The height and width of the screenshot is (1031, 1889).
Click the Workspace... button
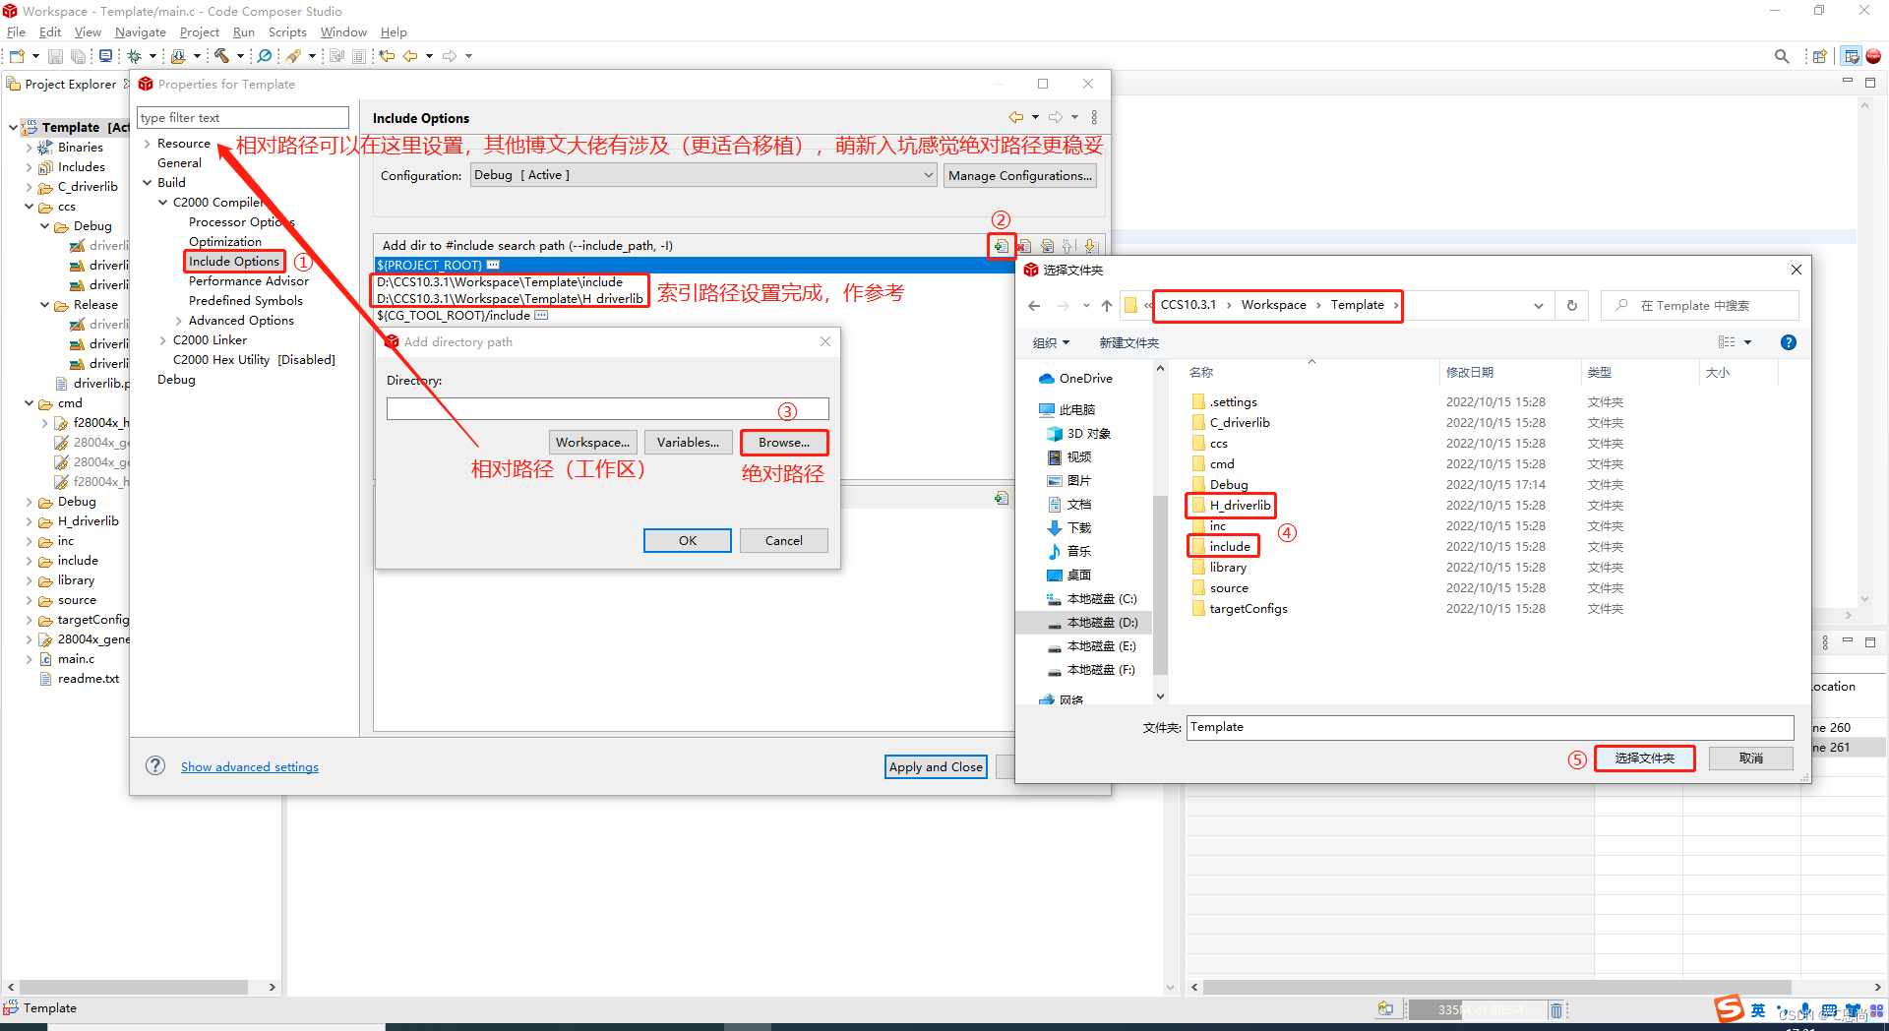pos(592,443)
